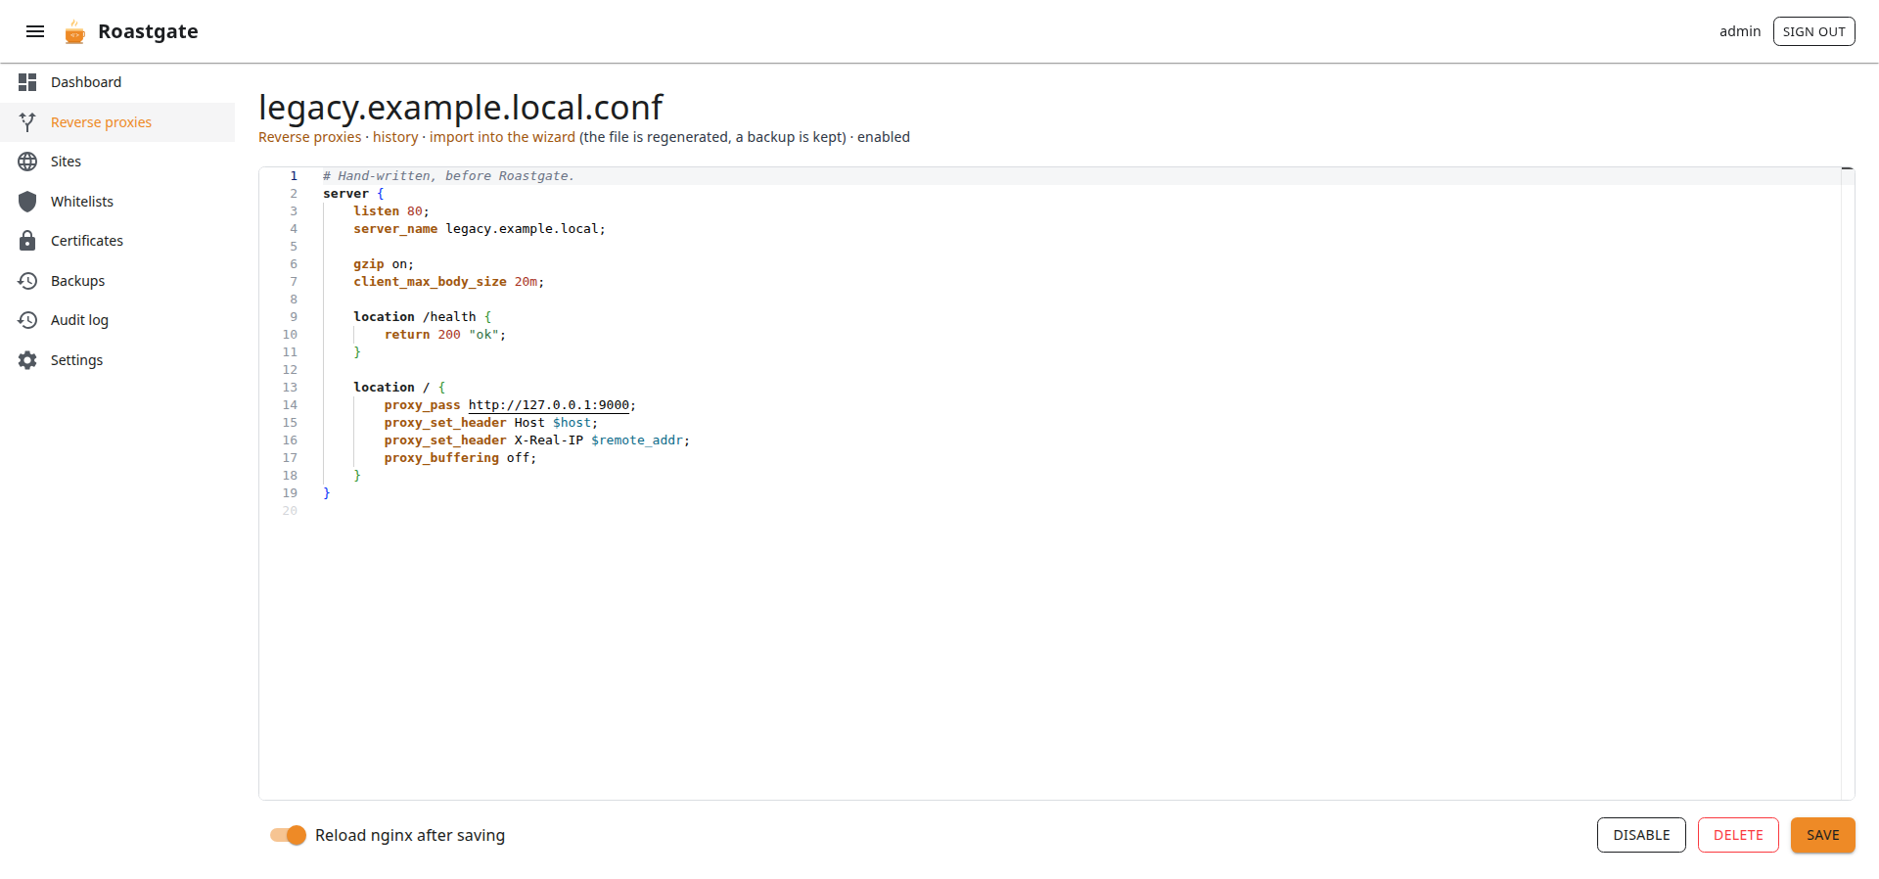The height and width of the screenshot is (879, 1879).
Task: Click the Backups restore icon
Action: (x=27, y=281)
